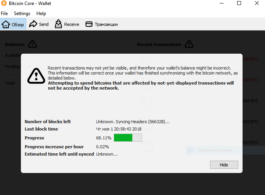Hide the sync overlay with Hide button

click(224, 165)
